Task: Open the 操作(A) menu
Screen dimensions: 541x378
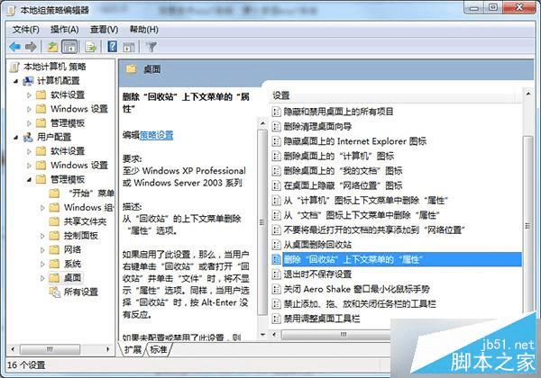Action: [x=65, y=30]
